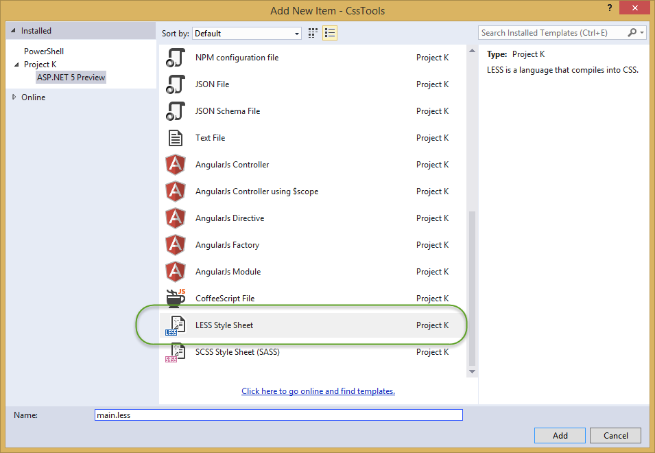Close the Add New Item dialog
655x453 pixels.
634,8
